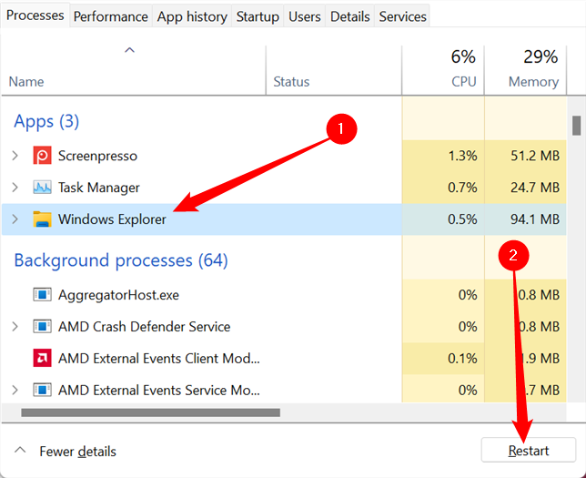
Task: Click the AMD External Events Service icon
Action: [42, 391]
